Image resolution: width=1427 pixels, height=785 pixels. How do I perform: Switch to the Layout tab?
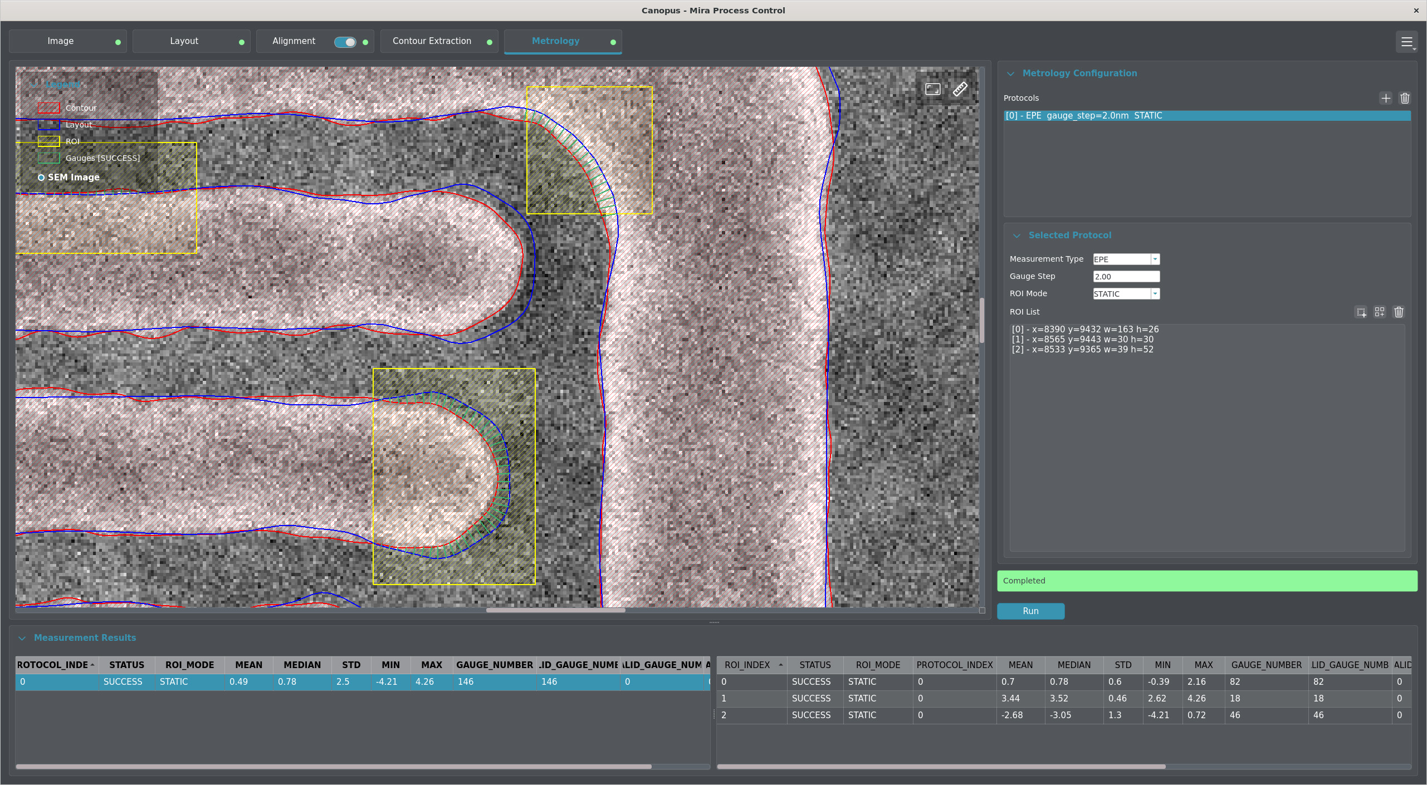click(184, 41)
